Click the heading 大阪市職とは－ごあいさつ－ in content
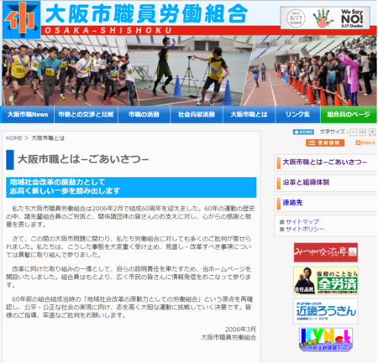The image size is (378, 363). pyautogui.click(x=83, y=159)
